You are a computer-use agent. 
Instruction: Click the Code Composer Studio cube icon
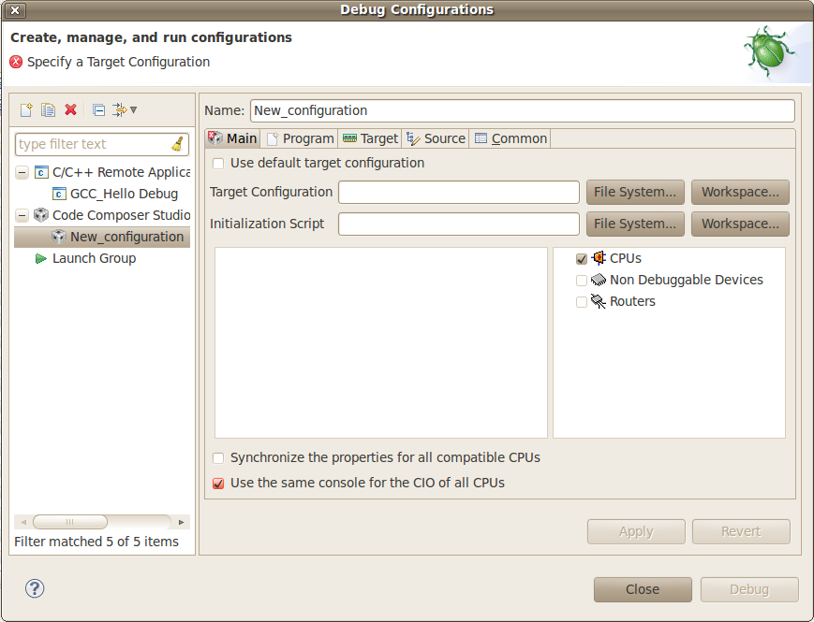pyautogui.click(x=41, y=214)
